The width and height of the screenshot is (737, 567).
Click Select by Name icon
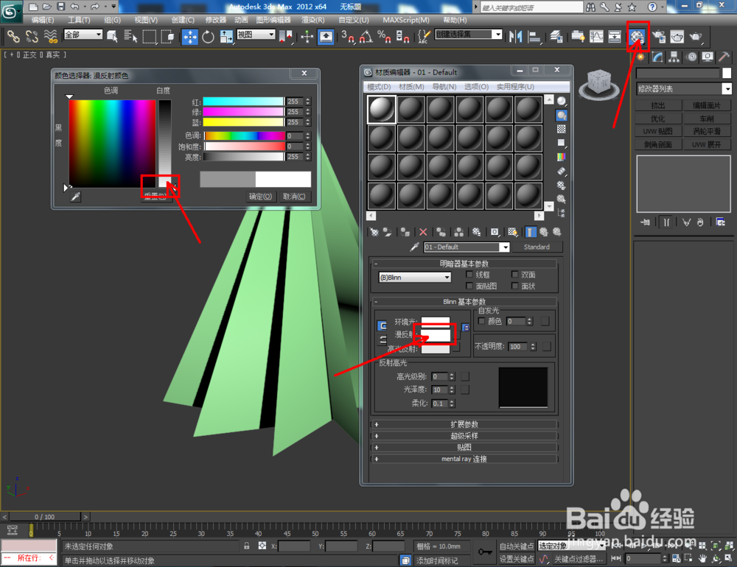pyautogui.click(x=130, y=37)
